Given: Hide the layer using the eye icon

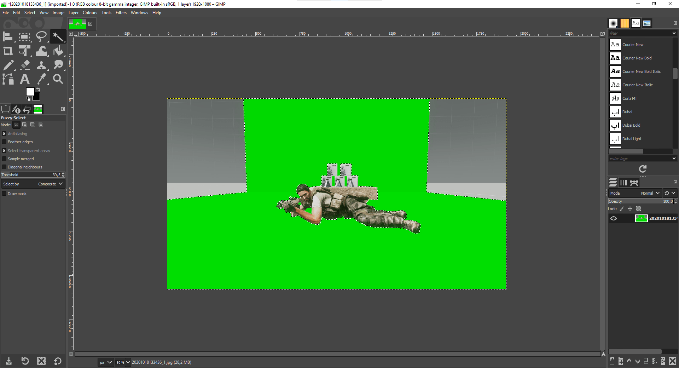Looking at the screenshot, I should pos(614,218).
